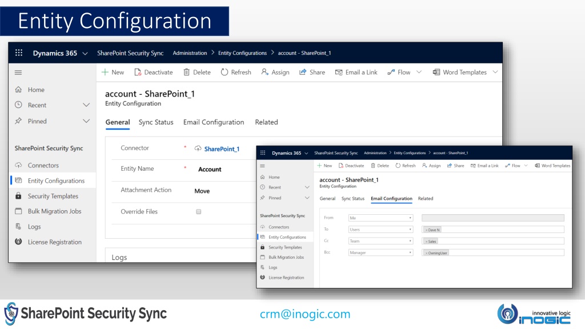The height and width of the screenshot is (329, 585).
Task: Expand the Pinned chevron in the front window
Action: click(x=307, y=198)
